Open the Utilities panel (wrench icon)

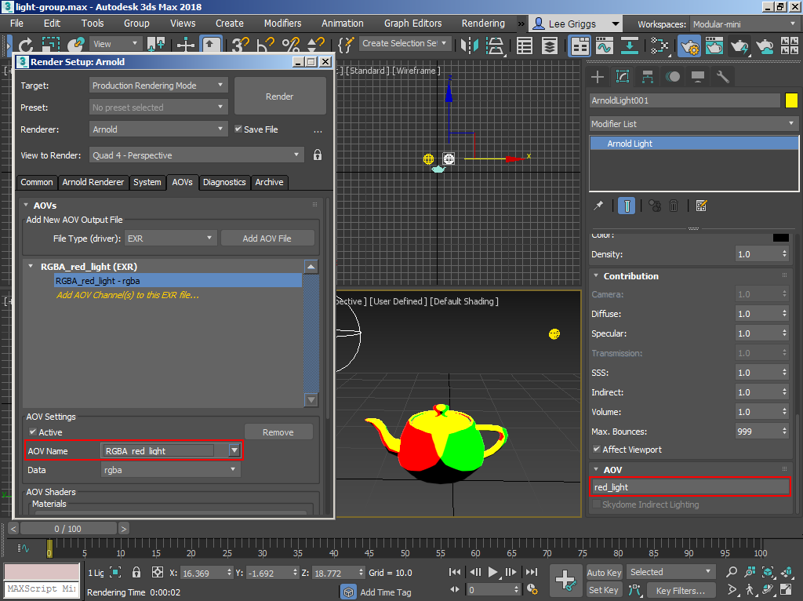[x=723, y=75]
